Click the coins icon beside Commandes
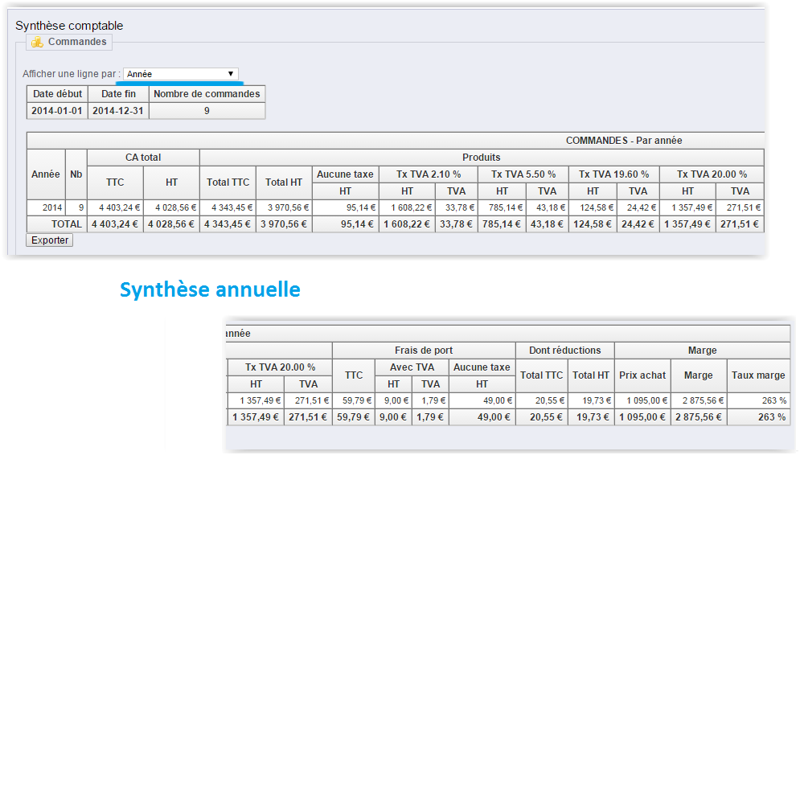 tap(37, 42)
